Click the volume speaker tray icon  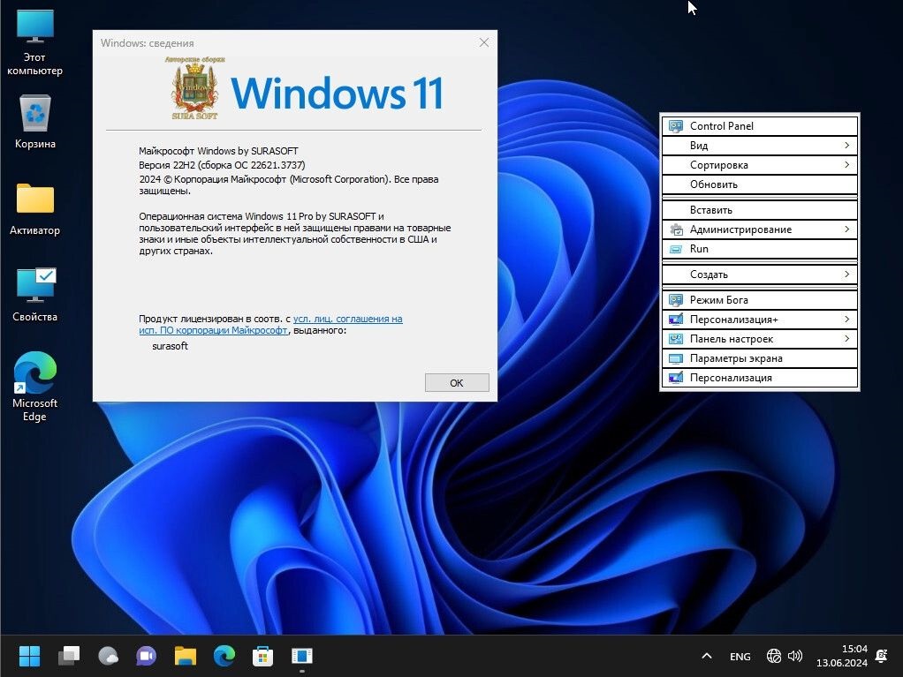coord(795,656)
